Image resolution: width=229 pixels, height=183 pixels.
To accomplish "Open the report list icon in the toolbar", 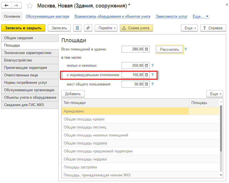I will coord(78,28).
